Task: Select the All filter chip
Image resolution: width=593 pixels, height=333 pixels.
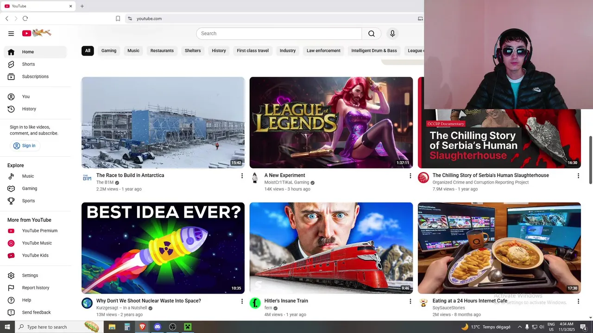Action: 88,50
